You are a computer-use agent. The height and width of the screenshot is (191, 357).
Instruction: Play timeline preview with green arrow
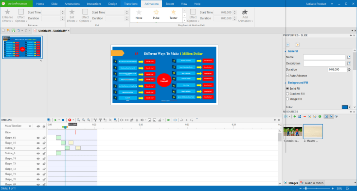pyautogui.click(x=55, y=120)
